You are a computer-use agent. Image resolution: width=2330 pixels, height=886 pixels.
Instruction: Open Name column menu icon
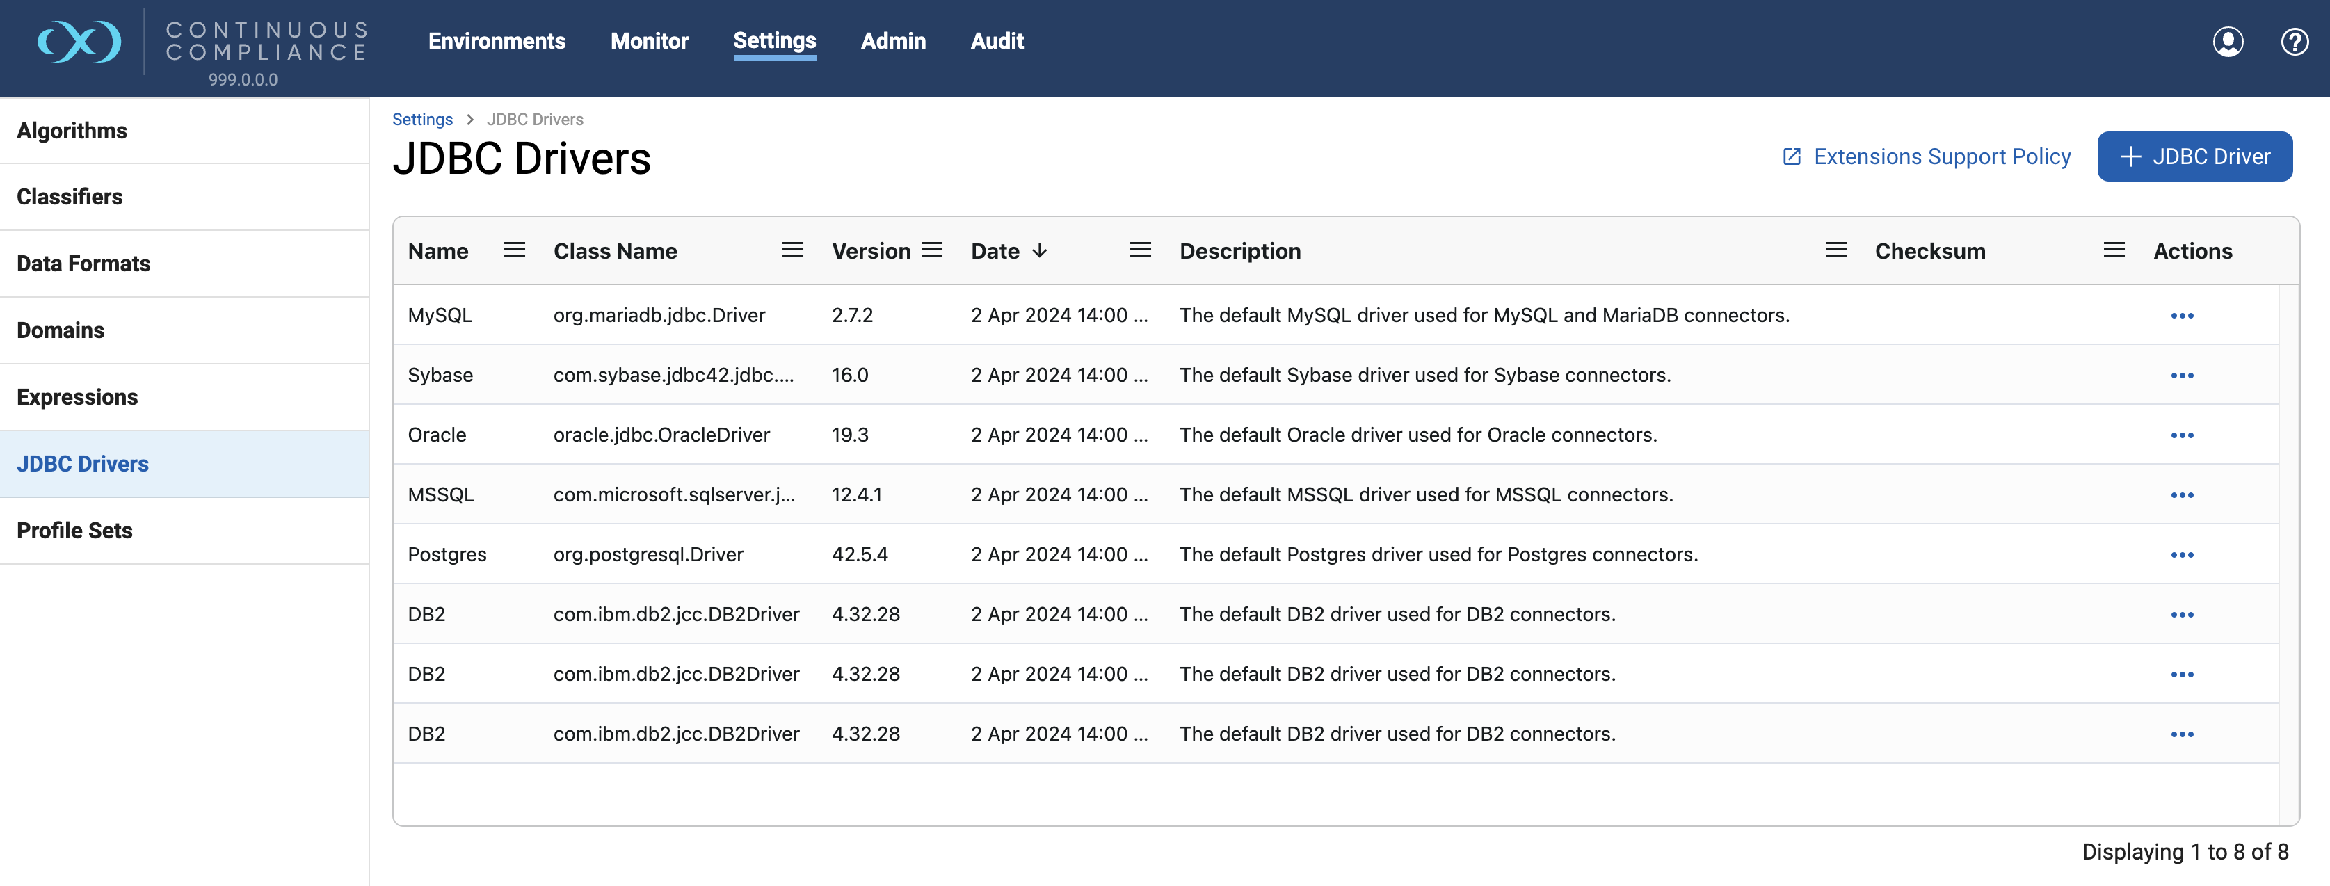(514, 250)
